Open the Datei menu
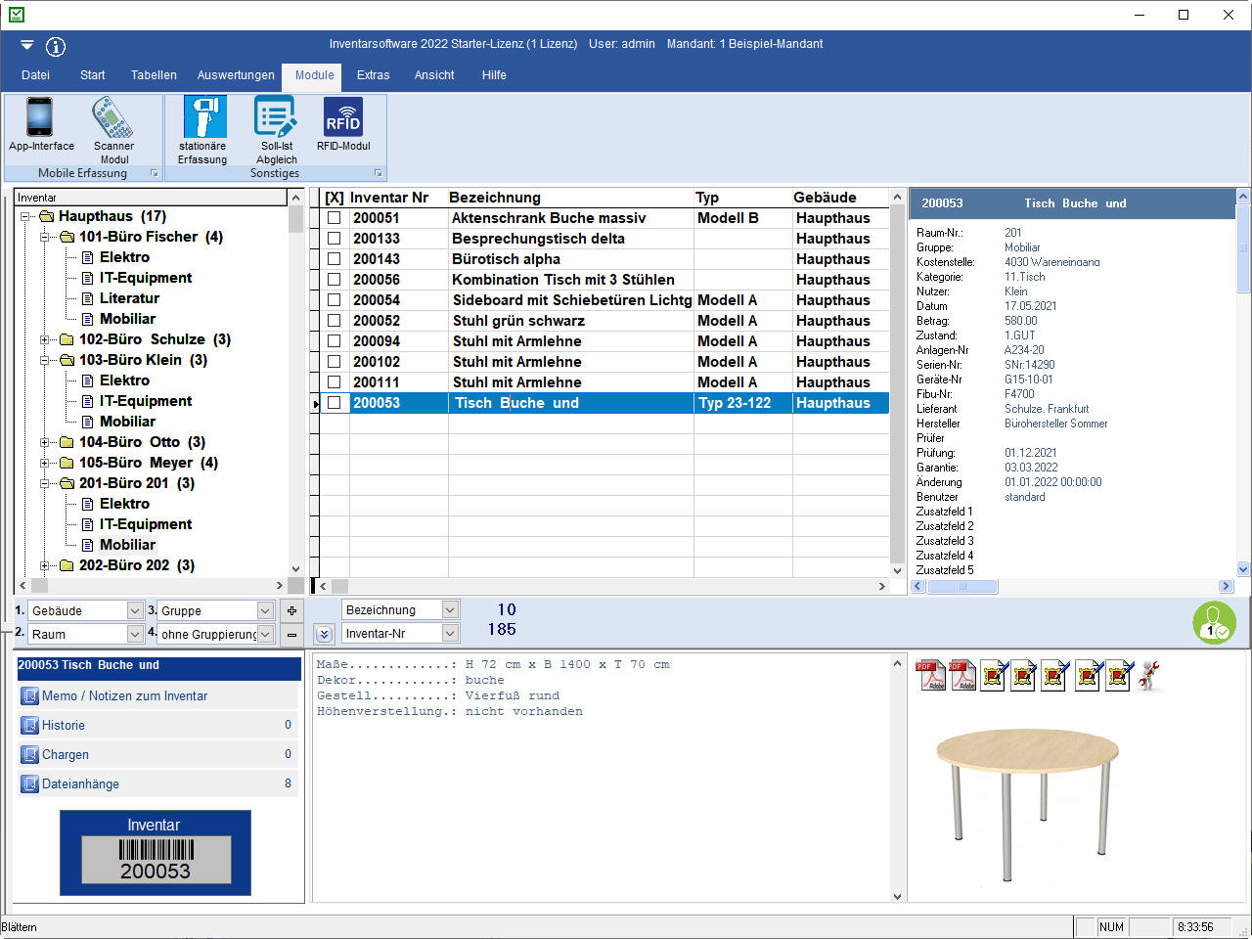 (x=35, y=75)
